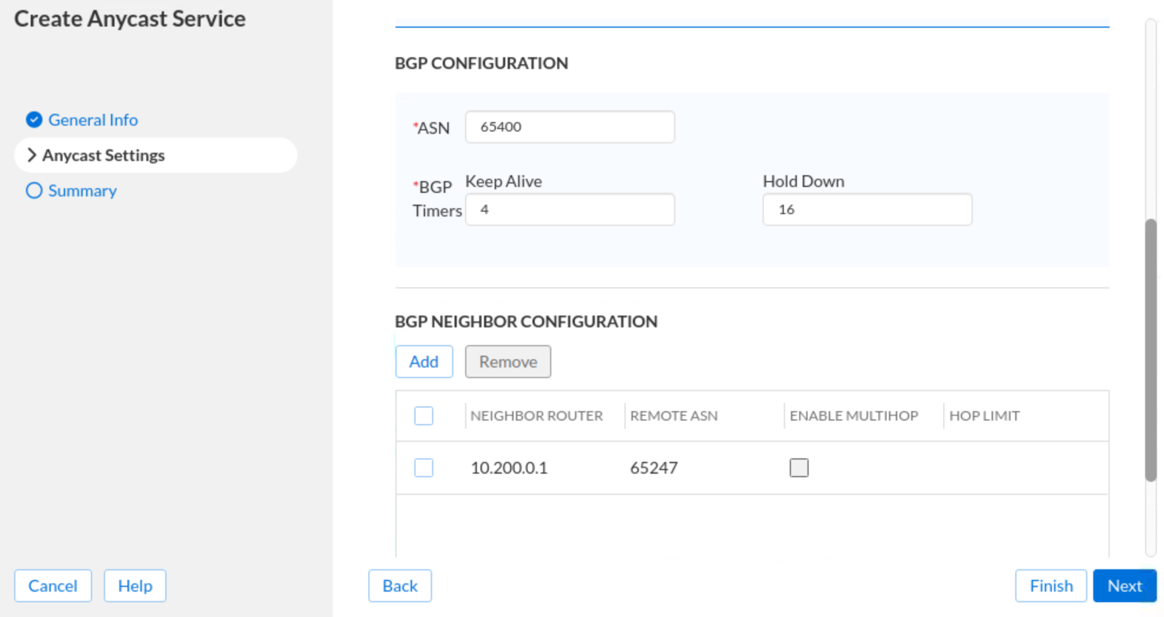Click the Anycast Settings chevron arrow
1164x617 pixels.
(32, 155)
